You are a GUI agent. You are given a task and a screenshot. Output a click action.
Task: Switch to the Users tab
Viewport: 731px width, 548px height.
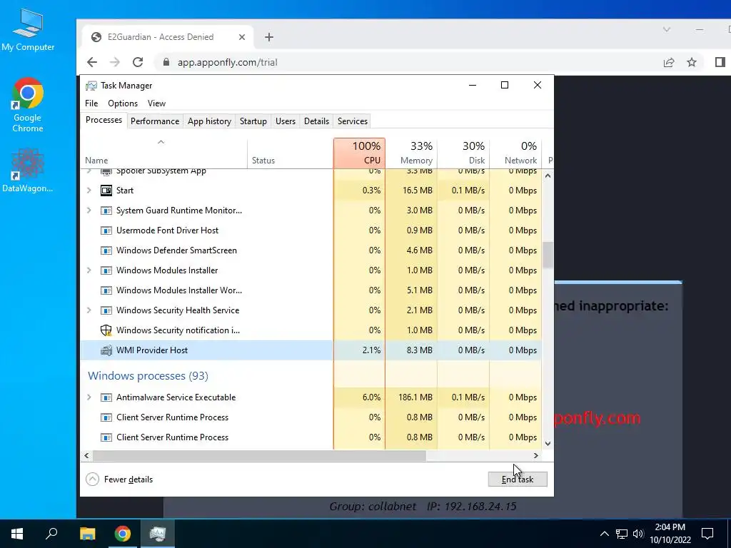coord(286,121)
